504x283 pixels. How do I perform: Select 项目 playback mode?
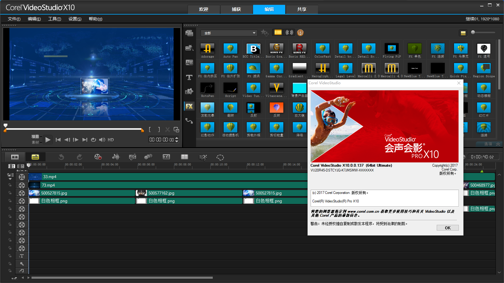[35, 137]
